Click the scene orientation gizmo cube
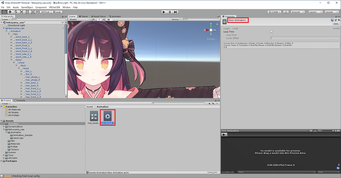Viewport: 341px width, 178px height. (x=211, y=30)
